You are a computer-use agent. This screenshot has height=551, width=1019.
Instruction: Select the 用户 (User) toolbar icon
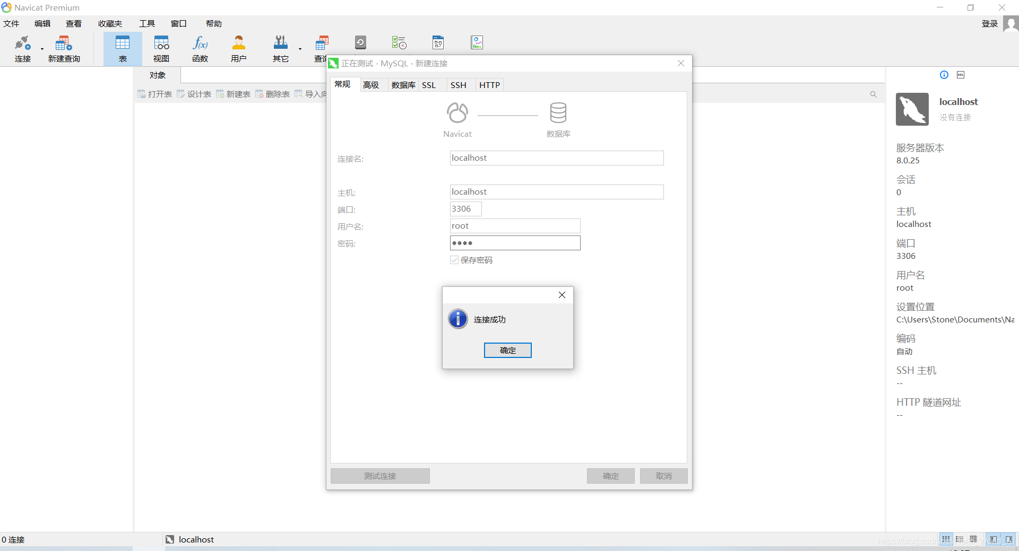point(239,48)
